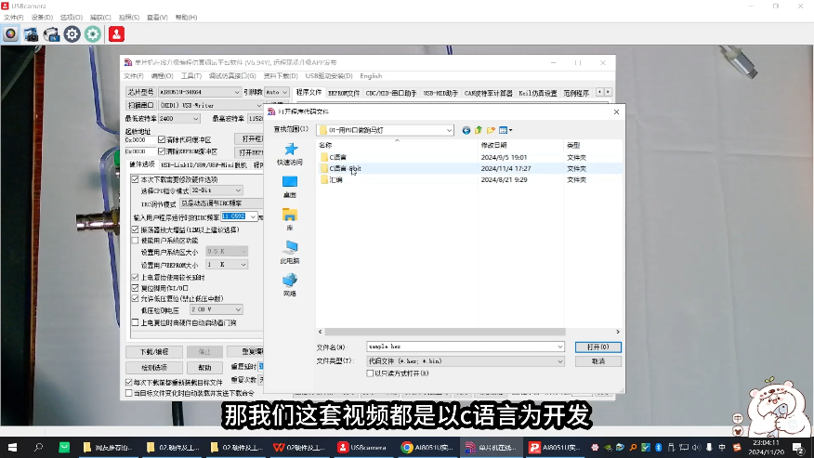The width and height of the screenshot is (814, 458).
Task: Go back with the blue arrow icon
Action: coord(466,130)
